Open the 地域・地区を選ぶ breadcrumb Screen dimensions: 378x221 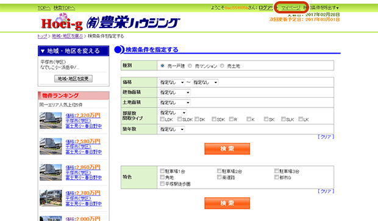(68, 36)
